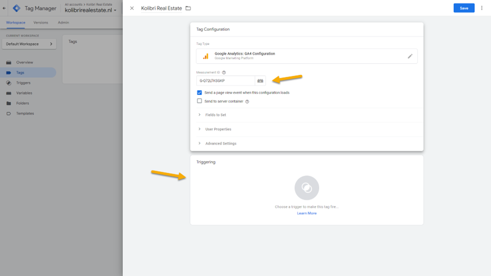Click the Overview sidebar icon
This screenshot has height=276, width=491.
pyautogui.click(x=9, y=62)
